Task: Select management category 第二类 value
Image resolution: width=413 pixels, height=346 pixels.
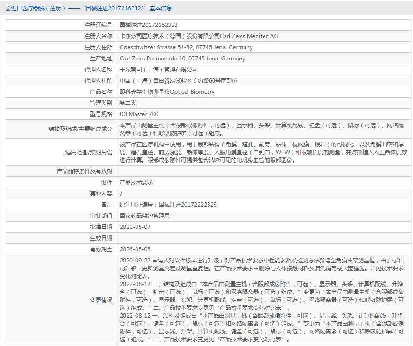Action: (128, 103)
